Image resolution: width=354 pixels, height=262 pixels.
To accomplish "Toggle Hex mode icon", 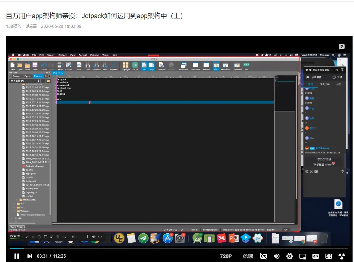I will tap(79, 66).
